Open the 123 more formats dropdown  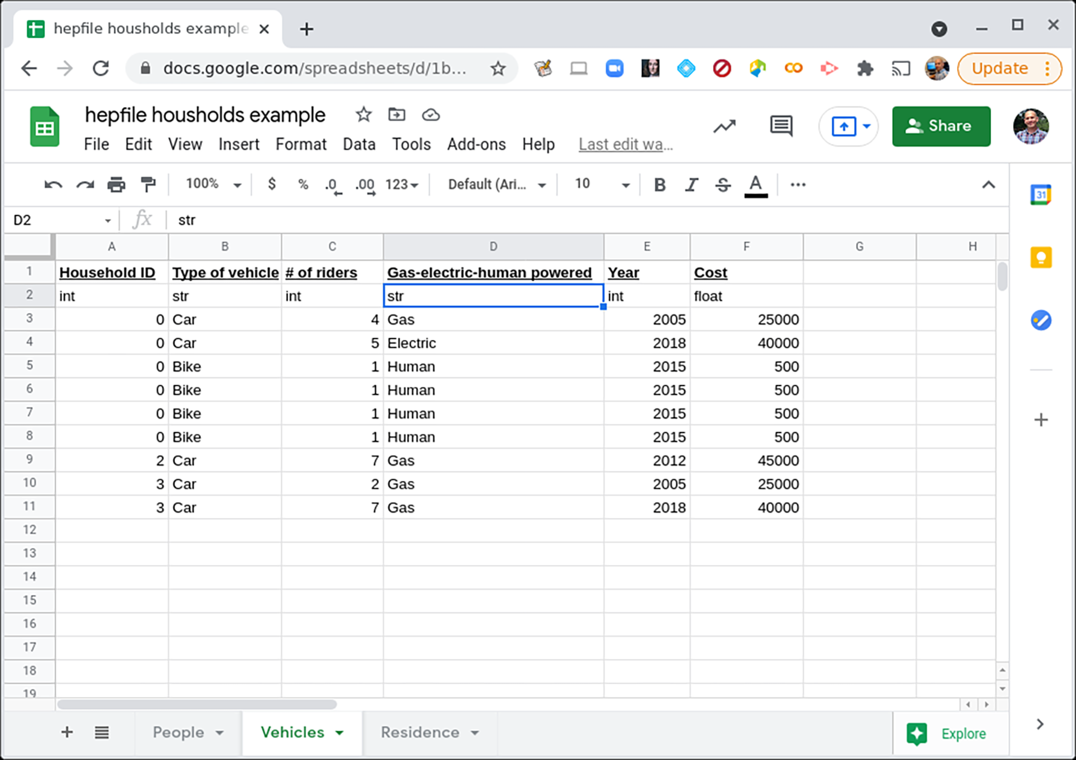[402, 185]
